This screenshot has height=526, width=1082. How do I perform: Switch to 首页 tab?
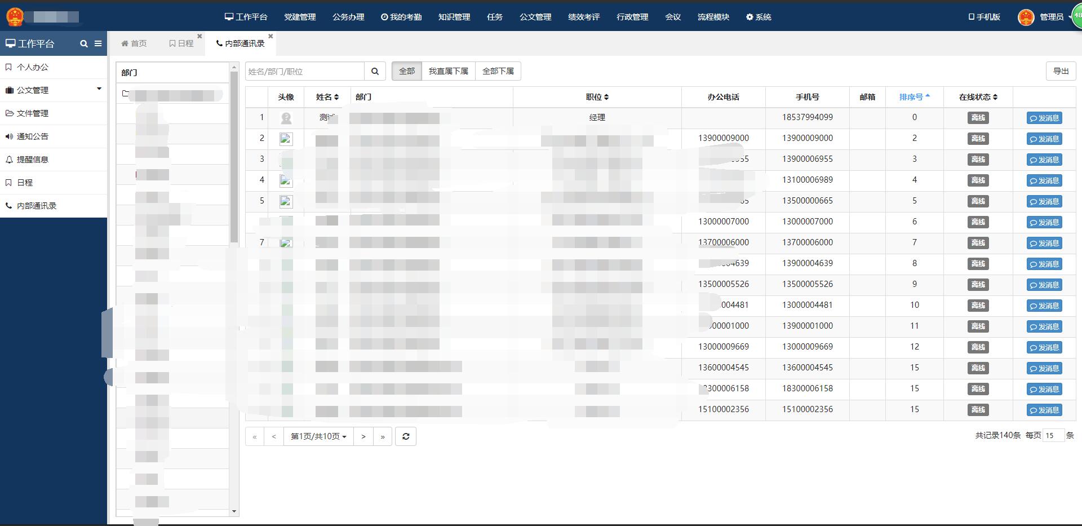pos(134,43)
